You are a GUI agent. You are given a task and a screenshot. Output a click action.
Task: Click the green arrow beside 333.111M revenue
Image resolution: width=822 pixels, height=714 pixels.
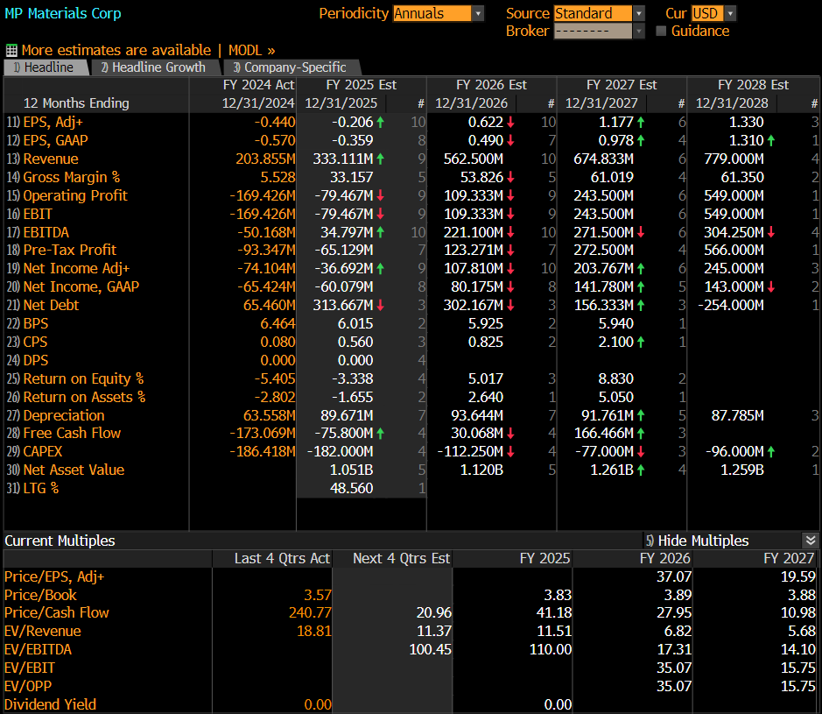pos(381,159)
